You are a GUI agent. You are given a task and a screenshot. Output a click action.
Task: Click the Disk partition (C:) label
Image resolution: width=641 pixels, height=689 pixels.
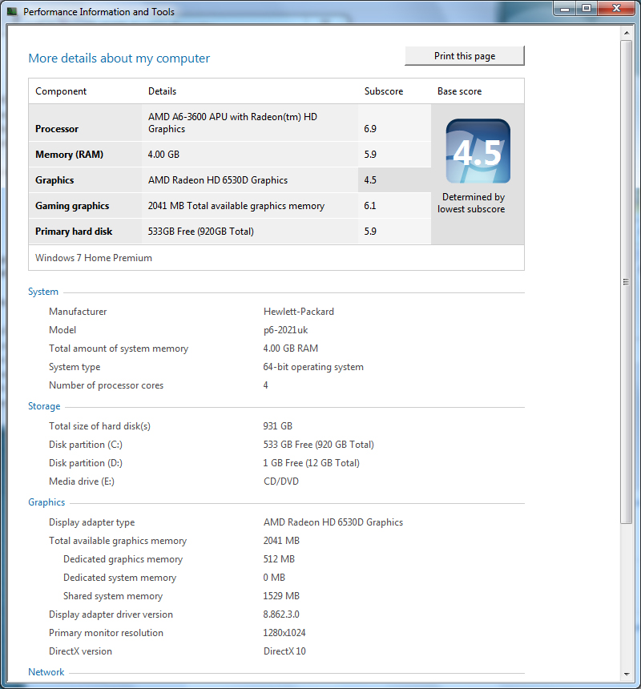coord(86,445)
